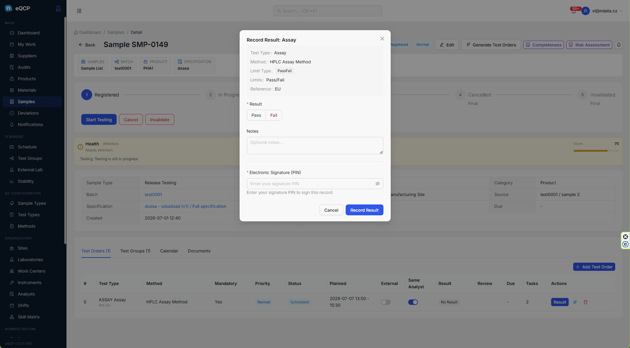Toggle the External switch for Assay
Image resolution: width=630 pixels, height=348 pixels.
pos(386,302)
